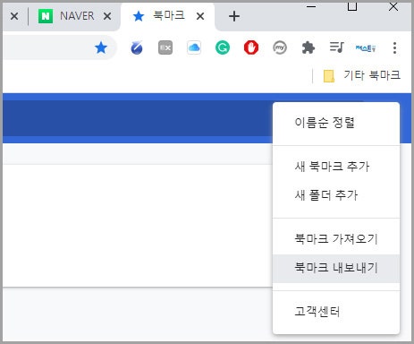
Task: Click the red stop-hand adblock extension
Action: [251, 47]
